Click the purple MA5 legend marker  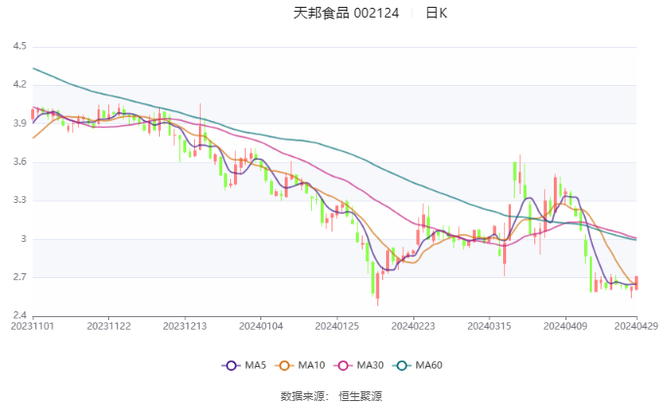pos(232,365)
